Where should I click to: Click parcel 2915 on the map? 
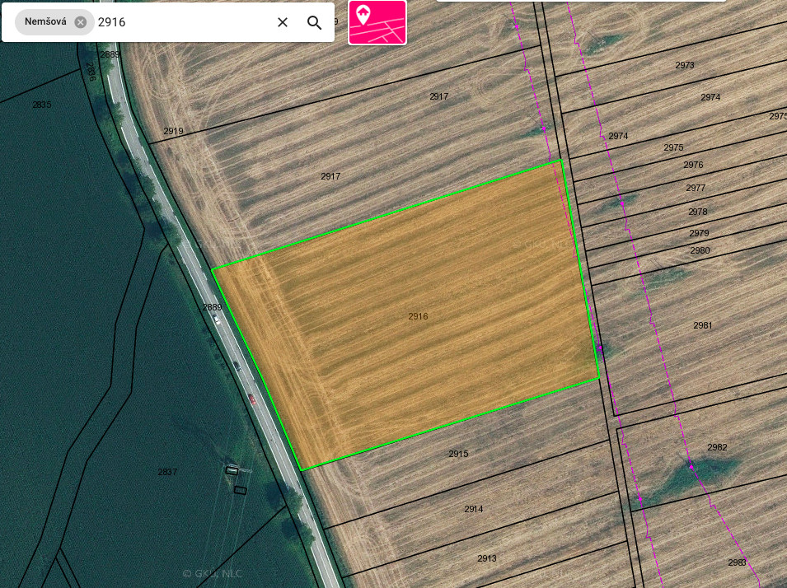tap(458, 454)
